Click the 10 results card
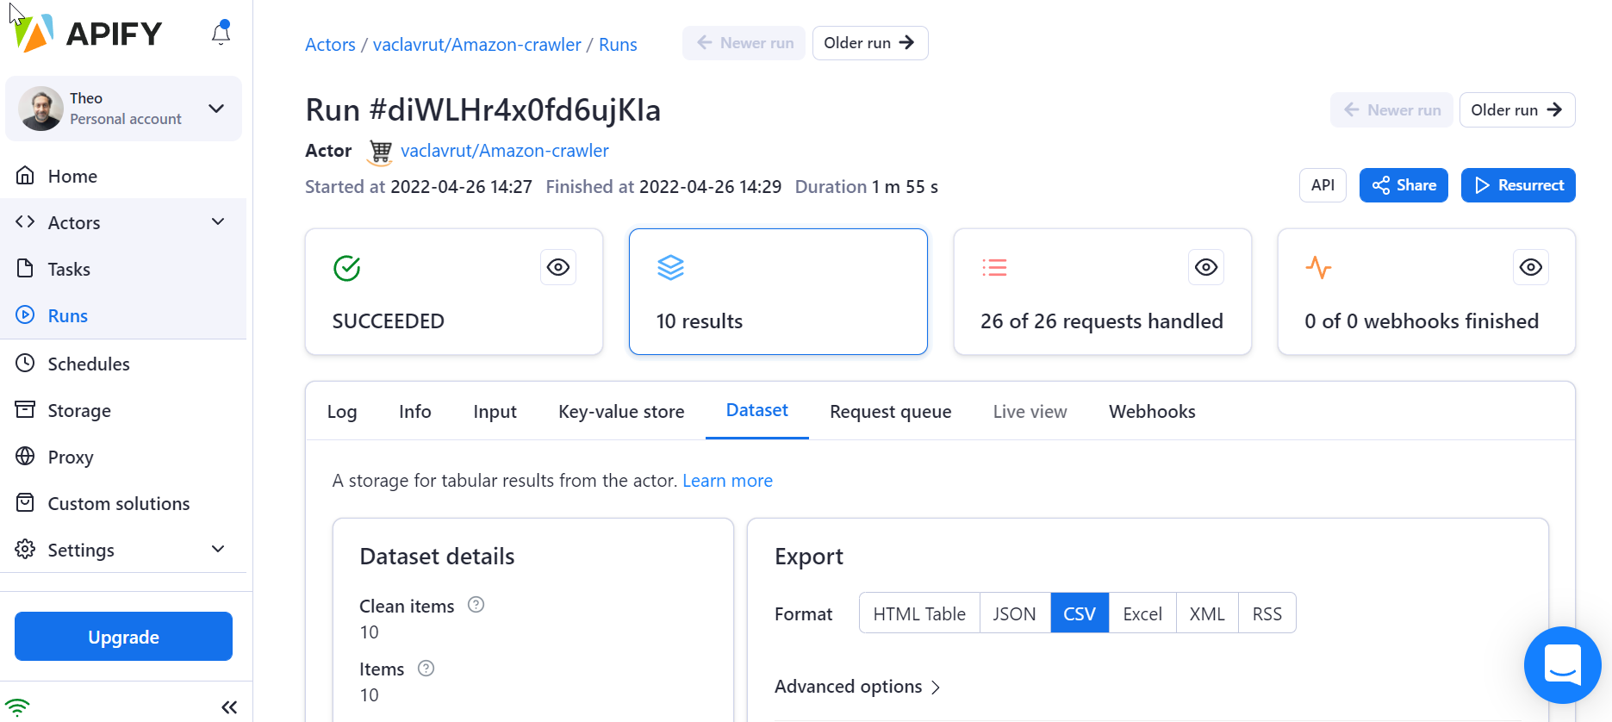1612x722 pixels. tap(778, 291)
